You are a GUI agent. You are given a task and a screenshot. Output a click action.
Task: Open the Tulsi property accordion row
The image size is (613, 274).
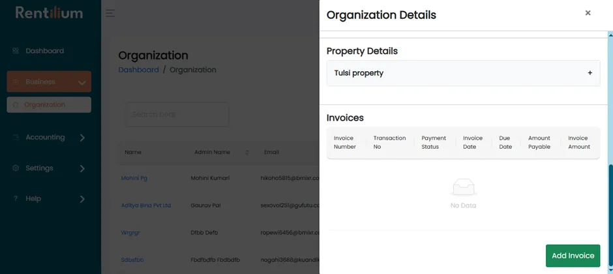point(463,73)
